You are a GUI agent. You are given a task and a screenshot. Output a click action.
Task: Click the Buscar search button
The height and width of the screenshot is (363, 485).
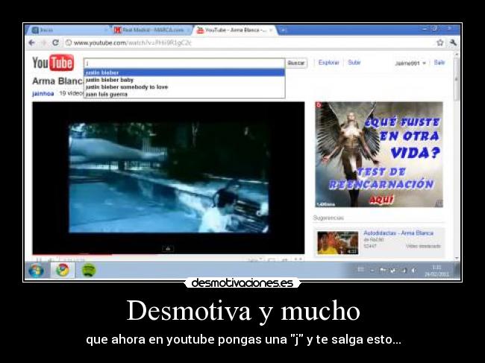pyautogui.click(x=296, y=63)
